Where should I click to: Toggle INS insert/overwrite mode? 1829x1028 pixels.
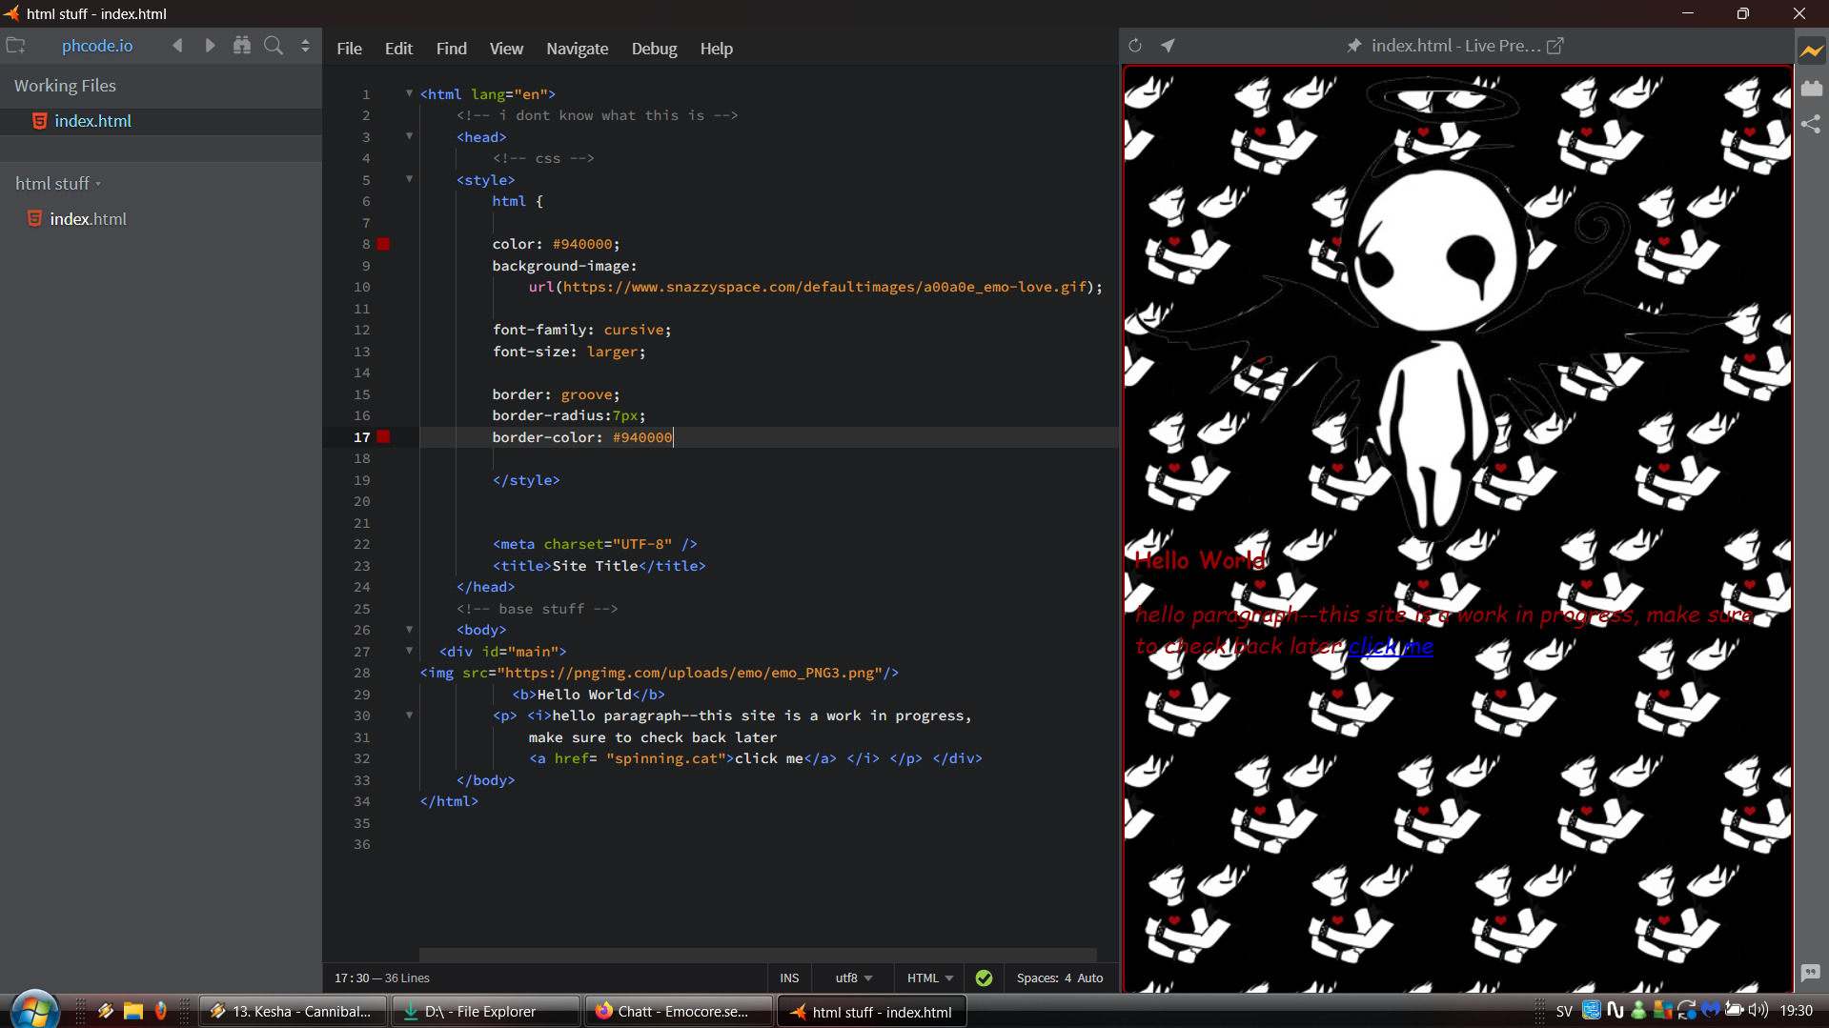pos(789,978)
